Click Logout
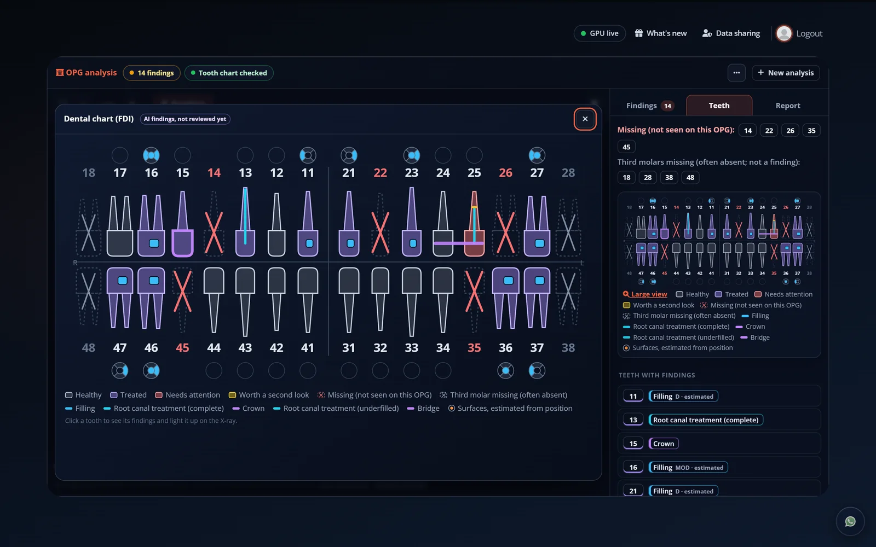Image resolution: width=876 pixels, height=547 pixels. click(x=809, y=33)
